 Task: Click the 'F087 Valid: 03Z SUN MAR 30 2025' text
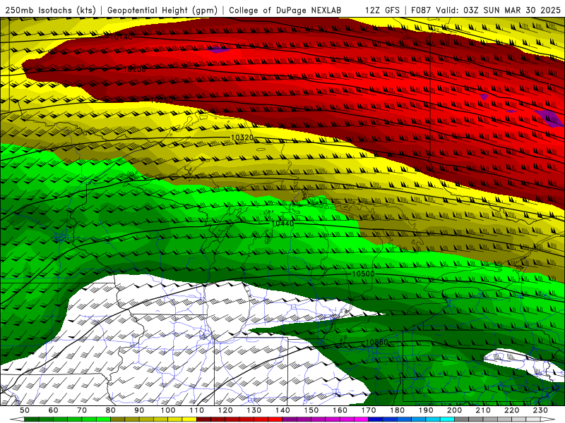486,11
